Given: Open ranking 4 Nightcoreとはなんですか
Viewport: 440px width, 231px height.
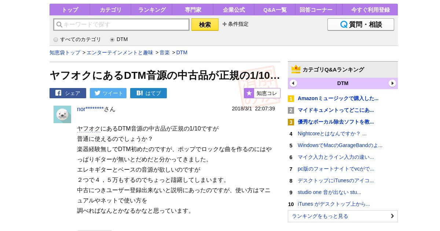Looking at the screenshot, I should coord(332,133).
